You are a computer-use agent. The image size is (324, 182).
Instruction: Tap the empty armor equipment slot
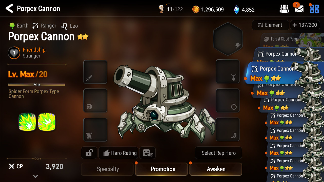pyautogui.click(x=95, y=130)
